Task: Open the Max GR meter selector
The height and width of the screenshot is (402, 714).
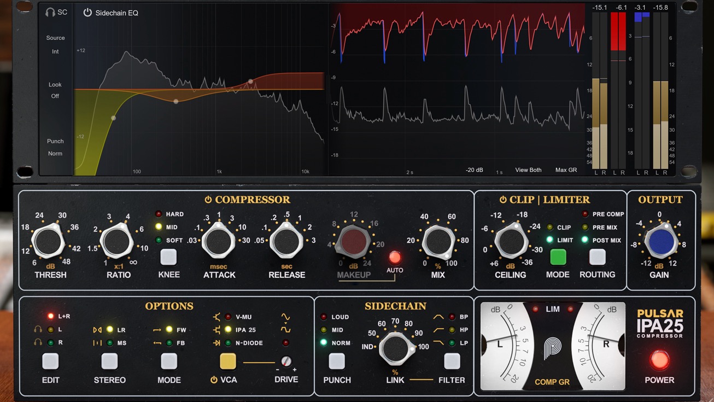Action: click(566, 170)
